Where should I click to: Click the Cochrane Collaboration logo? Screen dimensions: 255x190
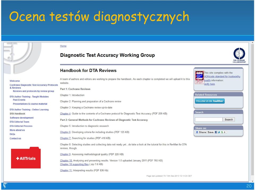coord(239,55)
